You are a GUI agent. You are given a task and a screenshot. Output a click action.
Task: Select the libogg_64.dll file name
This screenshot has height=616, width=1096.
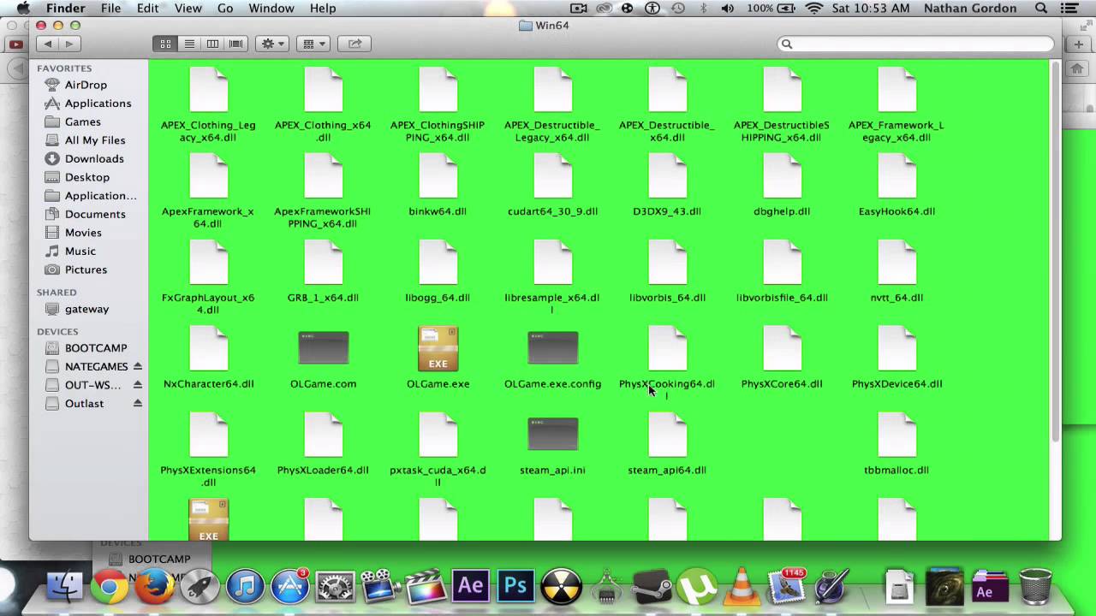coord(438,298)
